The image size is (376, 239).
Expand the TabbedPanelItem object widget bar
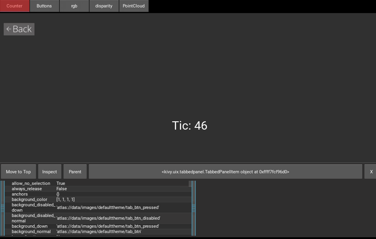click(x=225, y=172)
